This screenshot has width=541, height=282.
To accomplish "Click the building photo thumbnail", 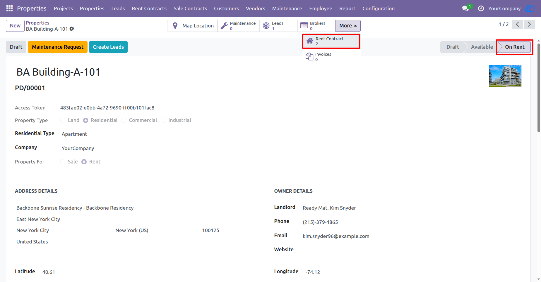I will (x=505, y=76).
